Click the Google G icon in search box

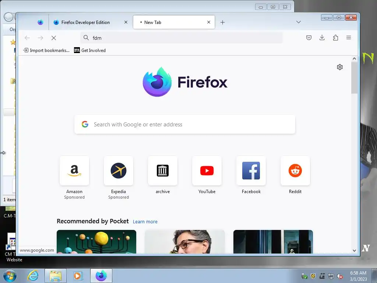point(85,124)
